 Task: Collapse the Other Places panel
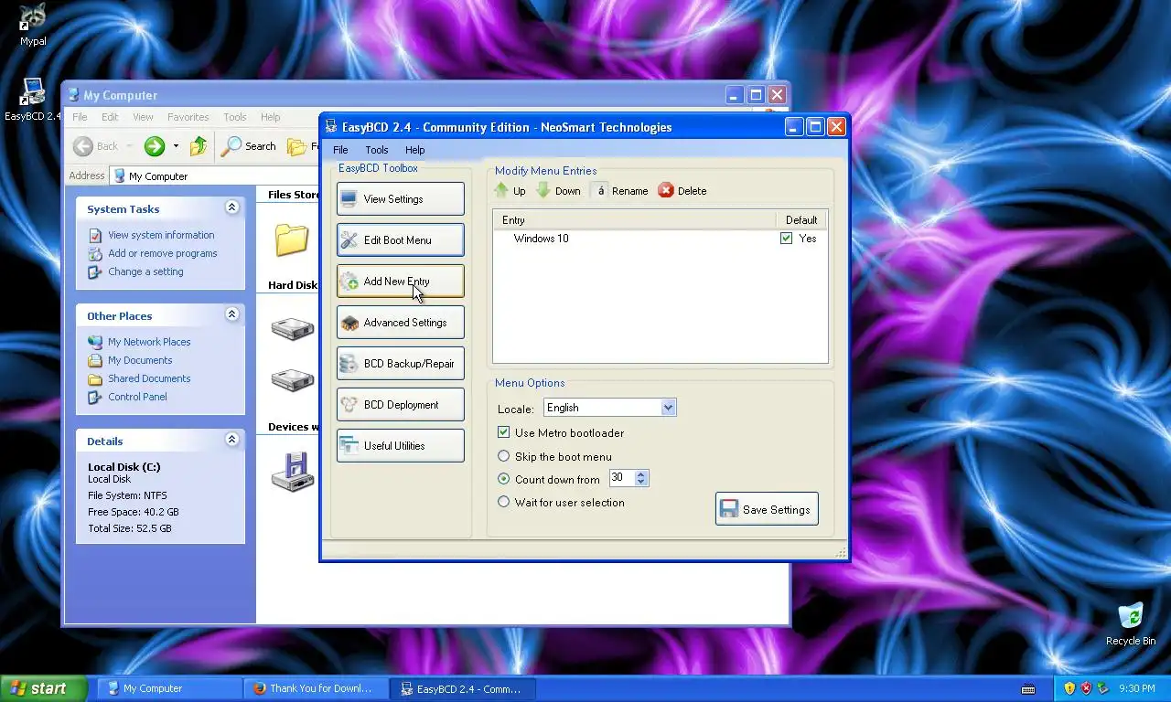(231, 315)
